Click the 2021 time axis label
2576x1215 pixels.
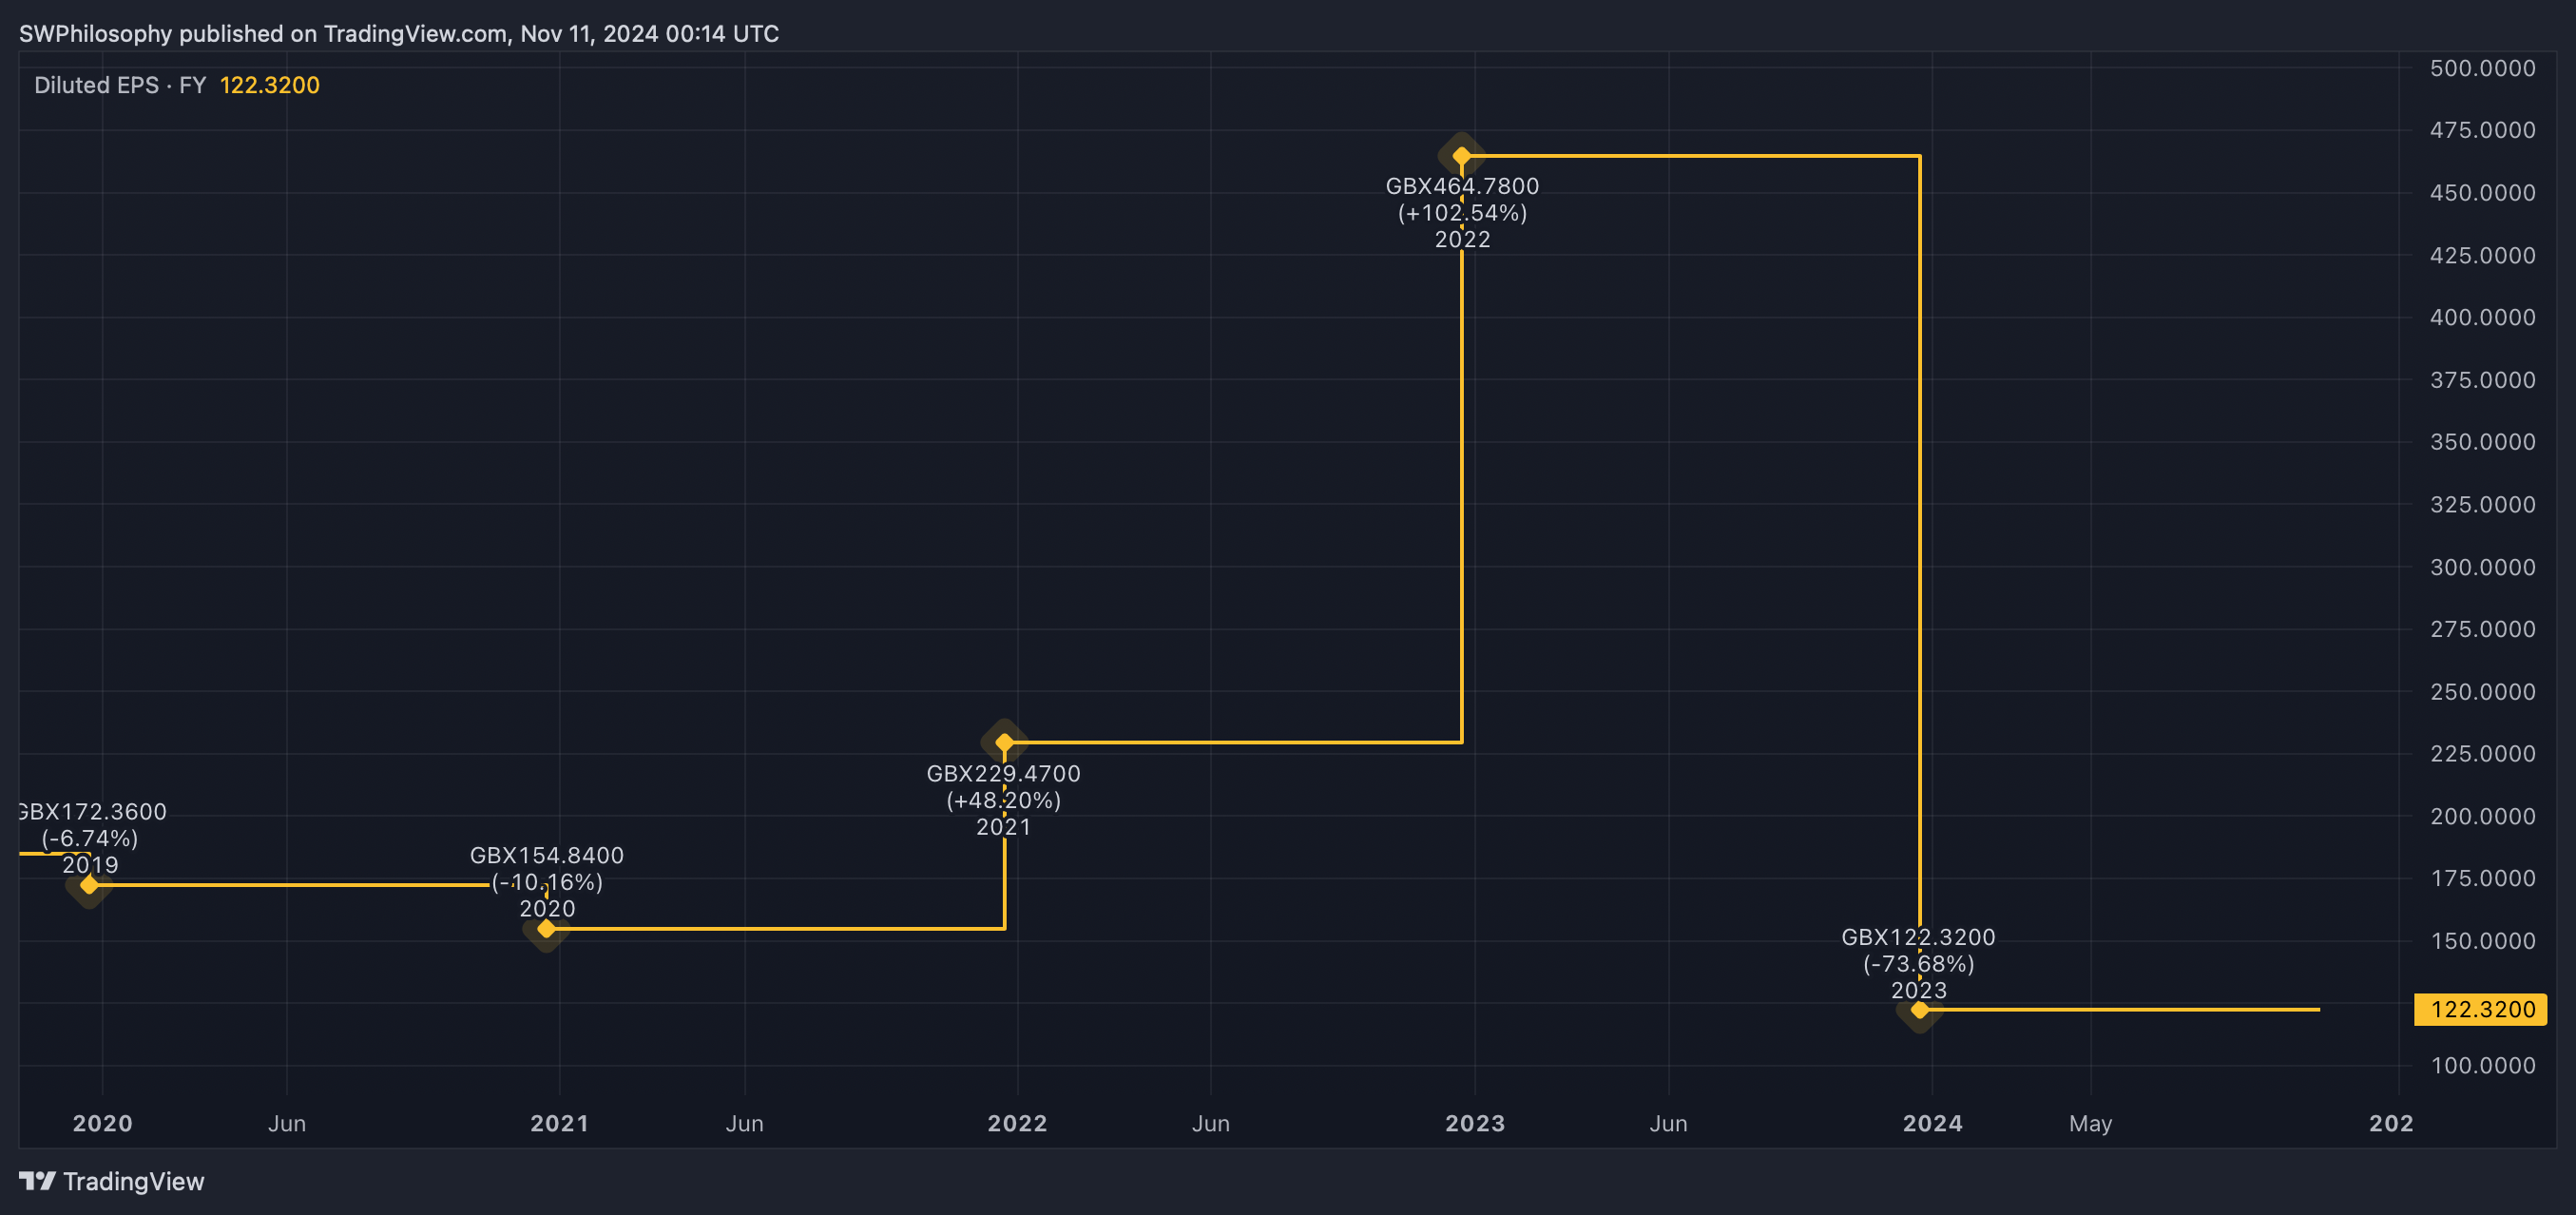coord(559,1123)
